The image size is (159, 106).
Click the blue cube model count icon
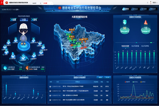5,68
